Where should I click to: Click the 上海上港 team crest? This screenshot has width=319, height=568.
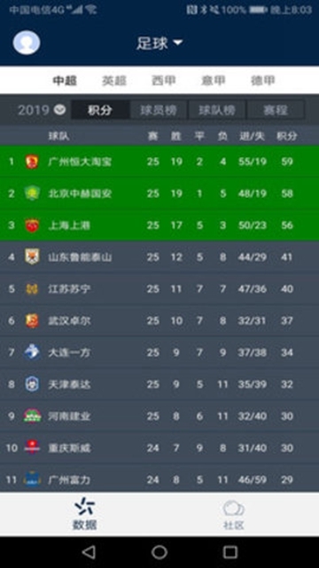point(32,225)
